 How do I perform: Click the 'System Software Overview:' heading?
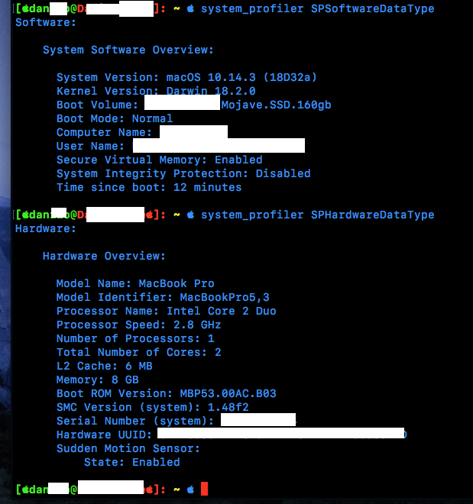(128, 50)
